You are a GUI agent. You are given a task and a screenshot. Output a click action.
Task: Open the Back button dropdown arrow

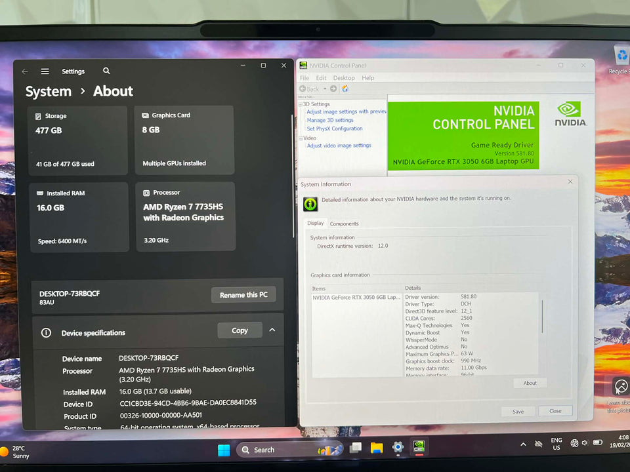[x=325, y=88]
